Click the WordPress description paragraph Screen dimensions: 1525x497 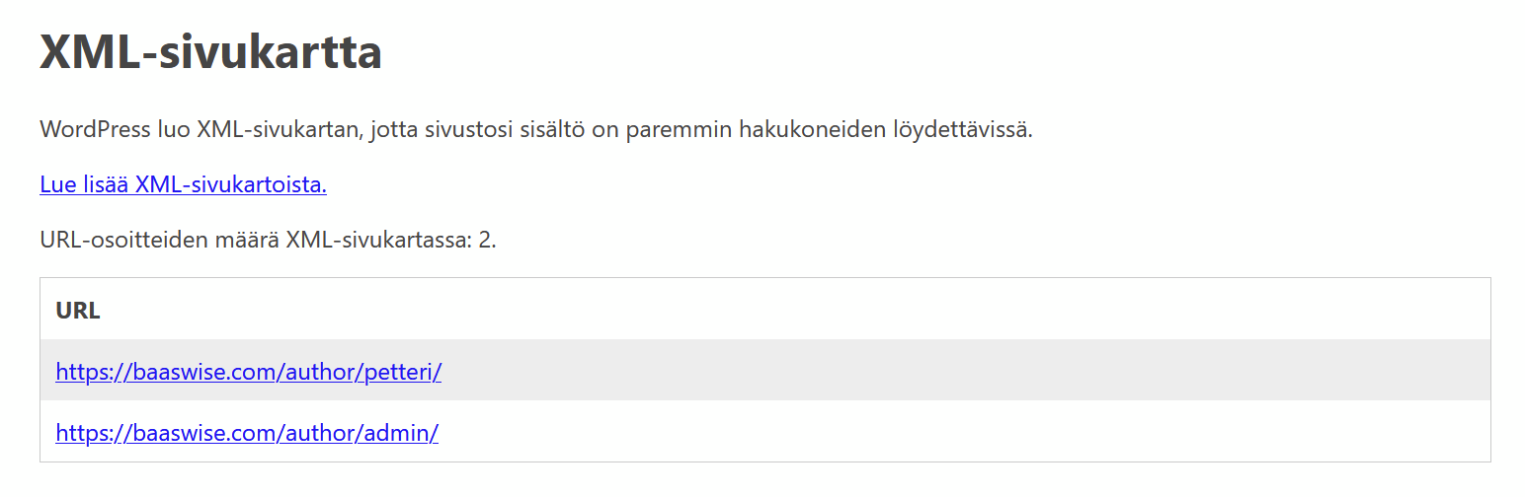tap(535, 129)
